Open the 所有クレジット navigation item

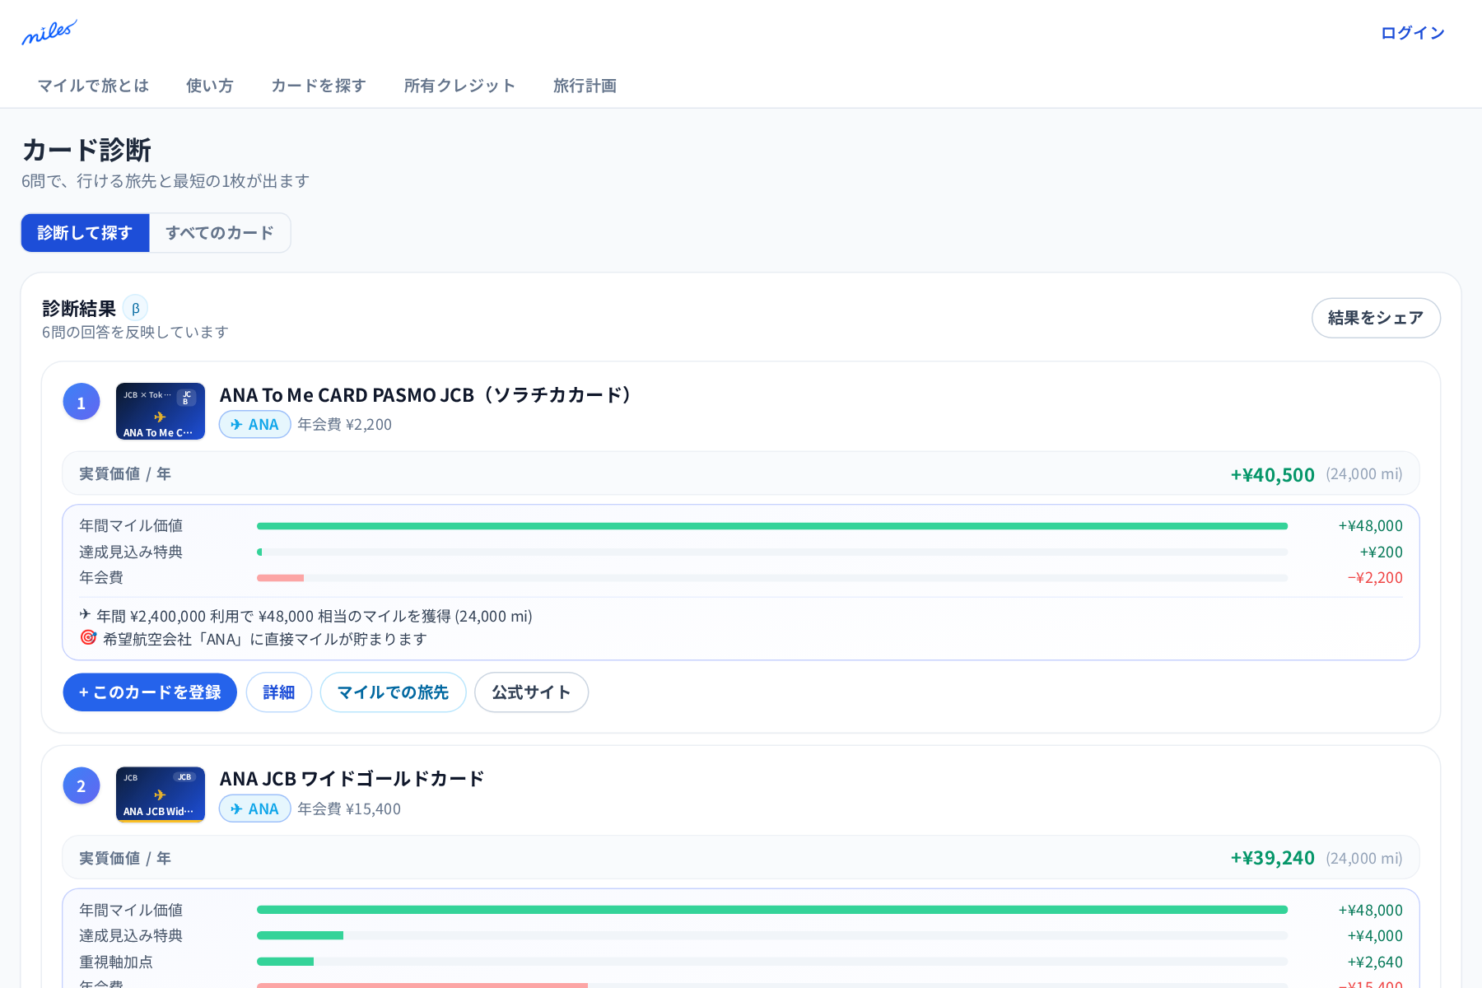pyautogui.click(x=459, y=86)
